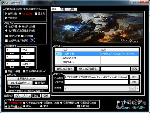The height and width of the screenshot is (113, 150).
Task: Select the VS对战平台 row
Action: (97, 62)
